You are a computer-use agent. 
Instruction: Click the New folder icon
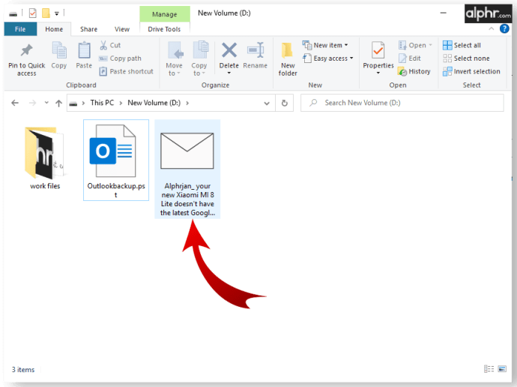287,50
